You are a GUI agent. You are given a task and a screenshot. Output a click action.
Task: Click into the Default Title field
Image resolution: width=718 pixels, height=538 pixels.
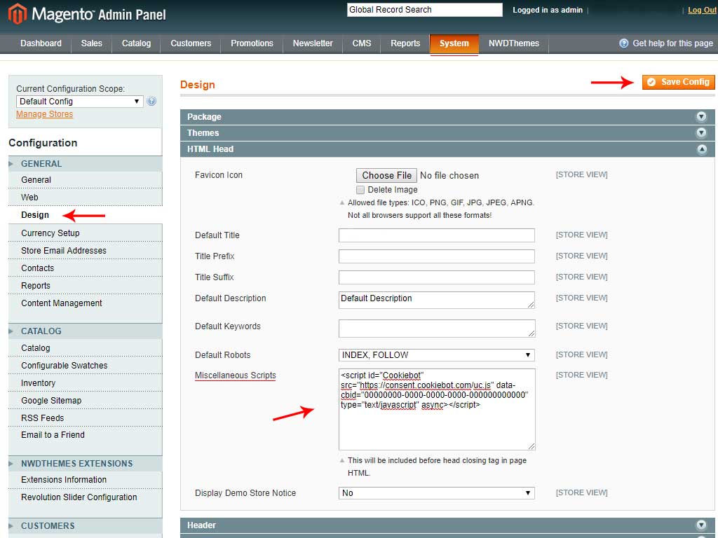tap(436, 235)
